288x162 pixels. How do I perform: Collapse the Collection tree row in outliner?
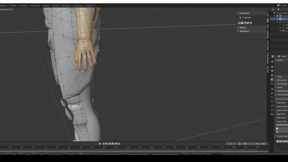[274, 16]
